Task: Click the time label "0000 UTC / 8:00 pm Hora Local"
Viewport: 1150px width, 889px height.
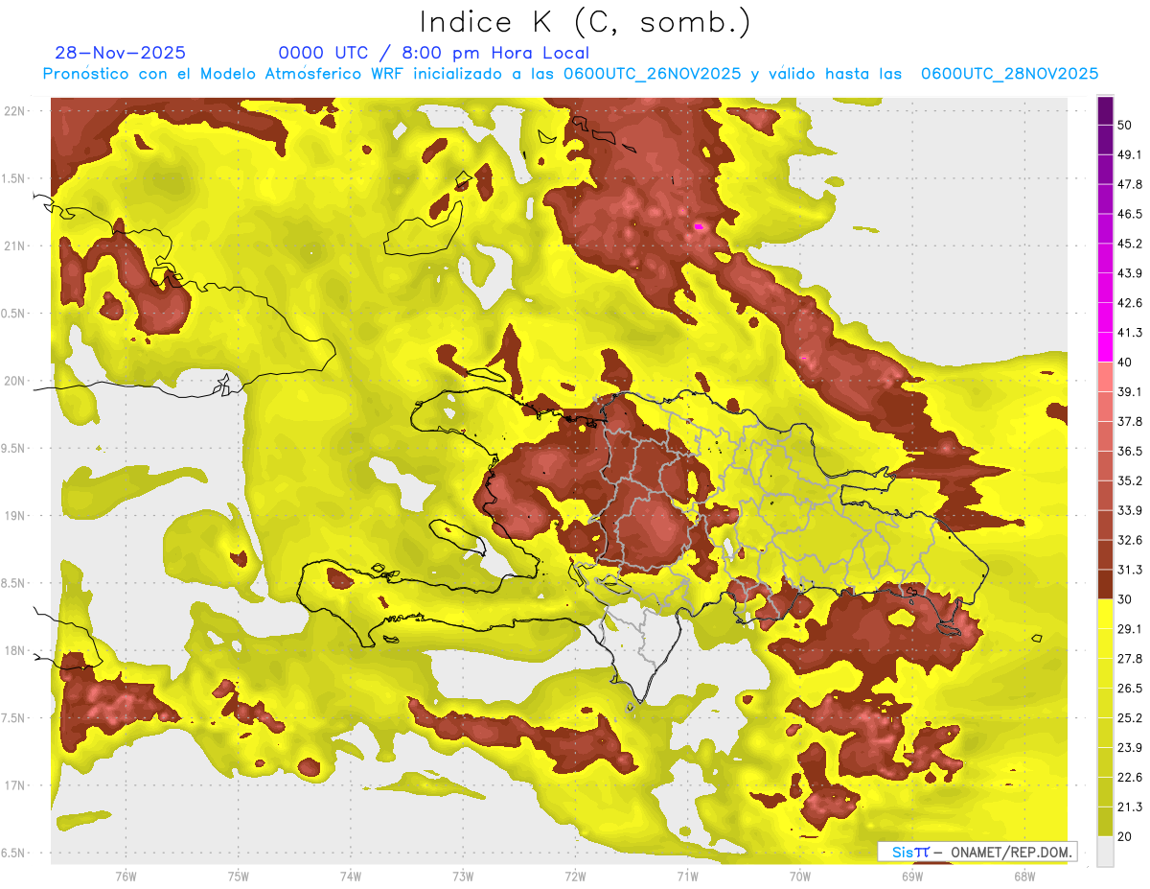Action: tap(433, 53)
